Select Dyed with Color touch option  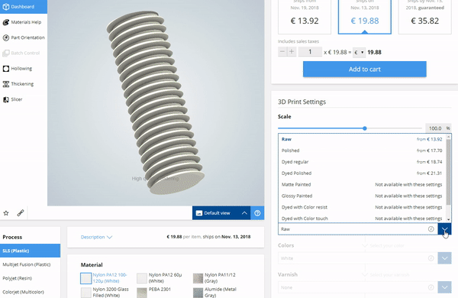tap(362, 219)
